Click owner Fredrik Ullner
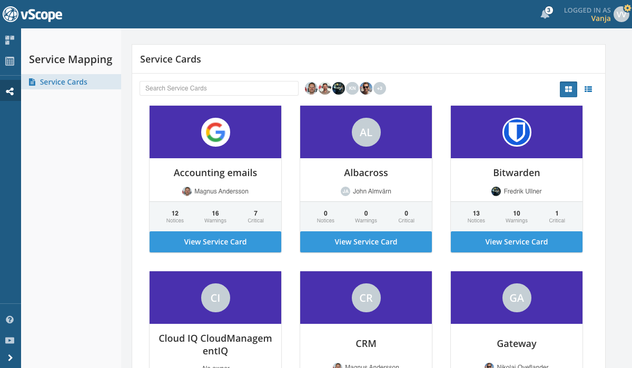632x368 pixels. pos(522,191)
